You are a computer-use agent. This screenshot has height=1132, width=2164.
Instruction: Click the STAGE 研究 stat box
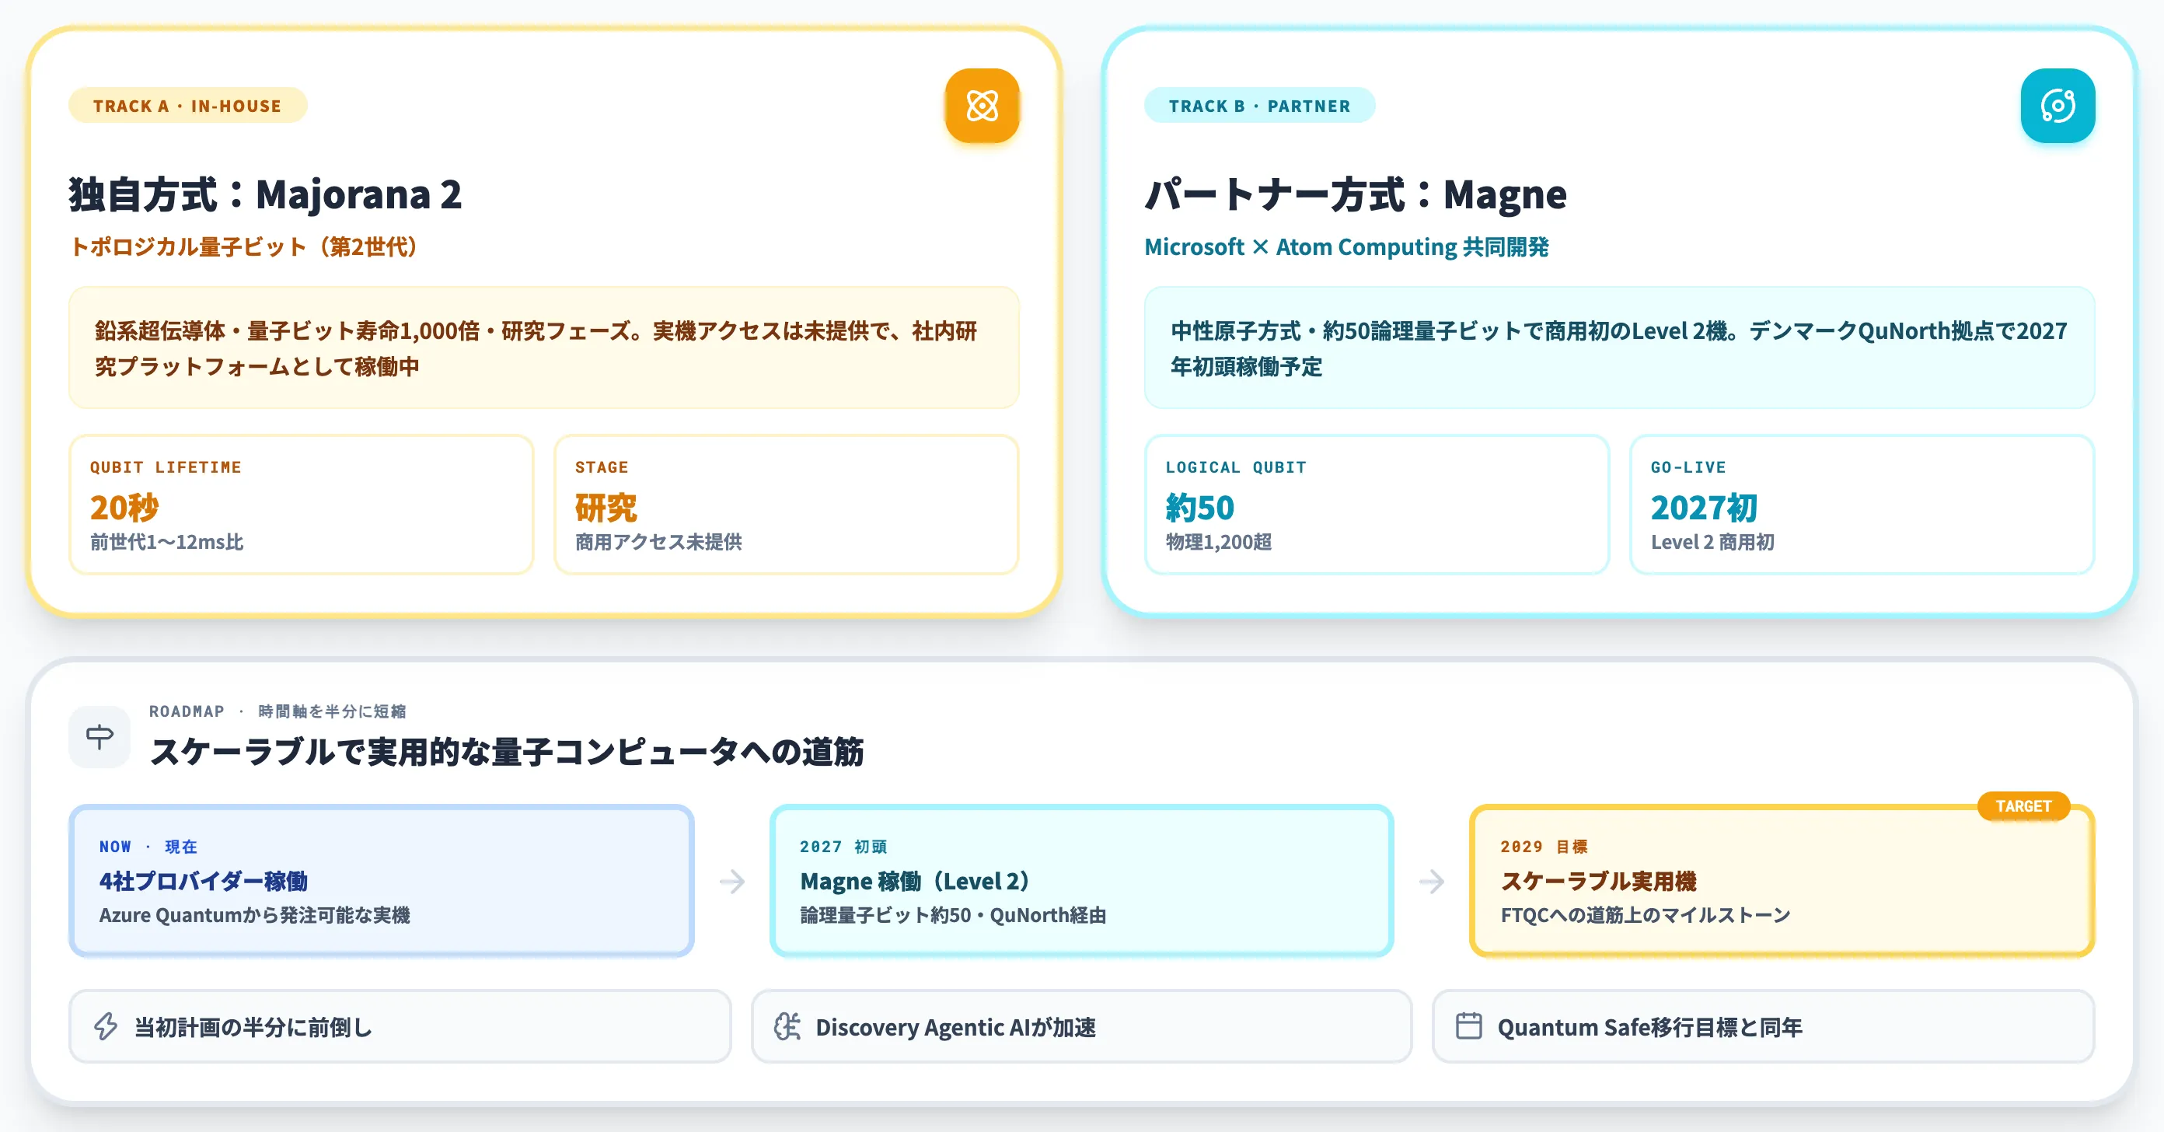[787, 505]
